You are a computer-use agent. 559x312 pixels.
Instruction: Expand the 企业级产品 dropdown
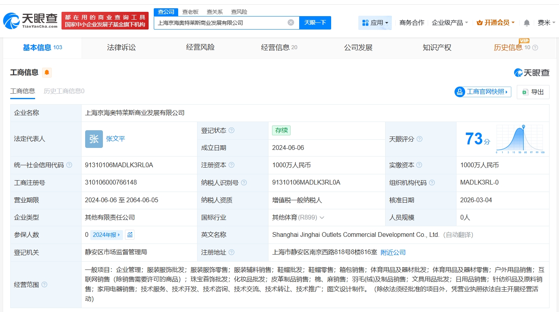point(450,23)
